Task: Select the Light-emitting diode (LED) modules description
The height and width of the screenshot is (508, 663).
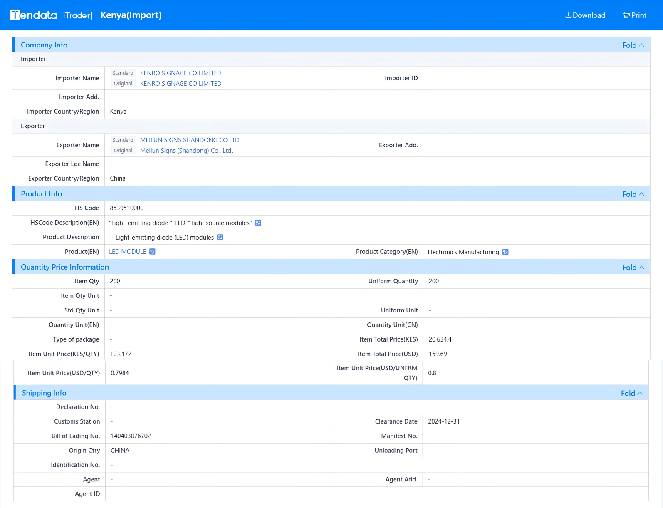Action: (161, 238)
